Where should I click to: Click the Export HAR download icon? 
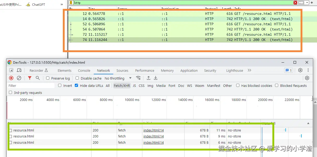pyautogui.click(x=156, y=78)
